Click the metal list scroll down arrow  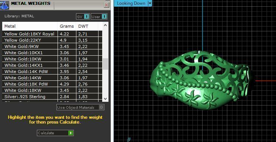[x=105, y=99]
